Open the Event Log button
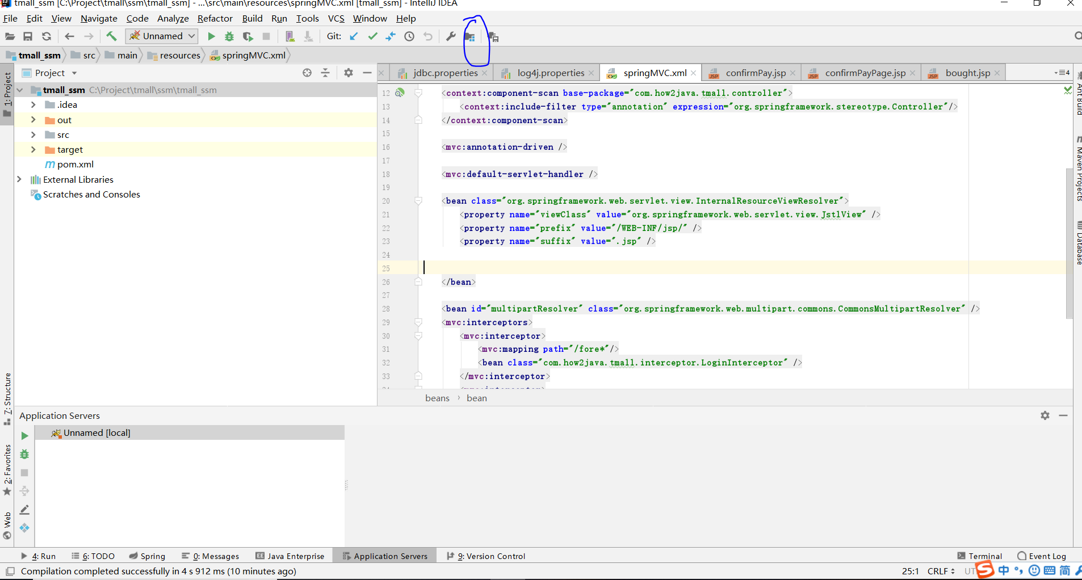 click(1042, 556)
